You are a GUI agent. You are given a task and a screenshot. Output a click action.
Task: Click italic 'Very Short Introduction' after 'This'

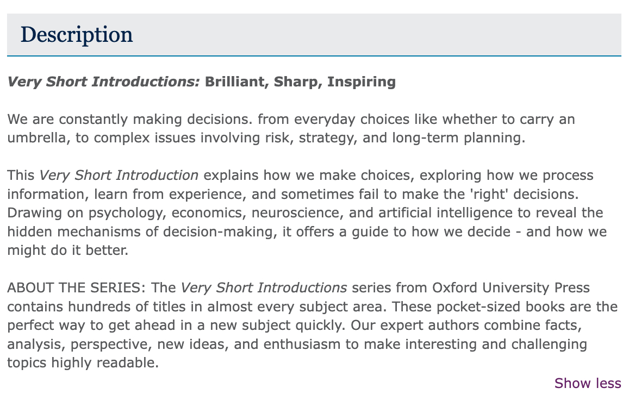[x=119, y=176]
